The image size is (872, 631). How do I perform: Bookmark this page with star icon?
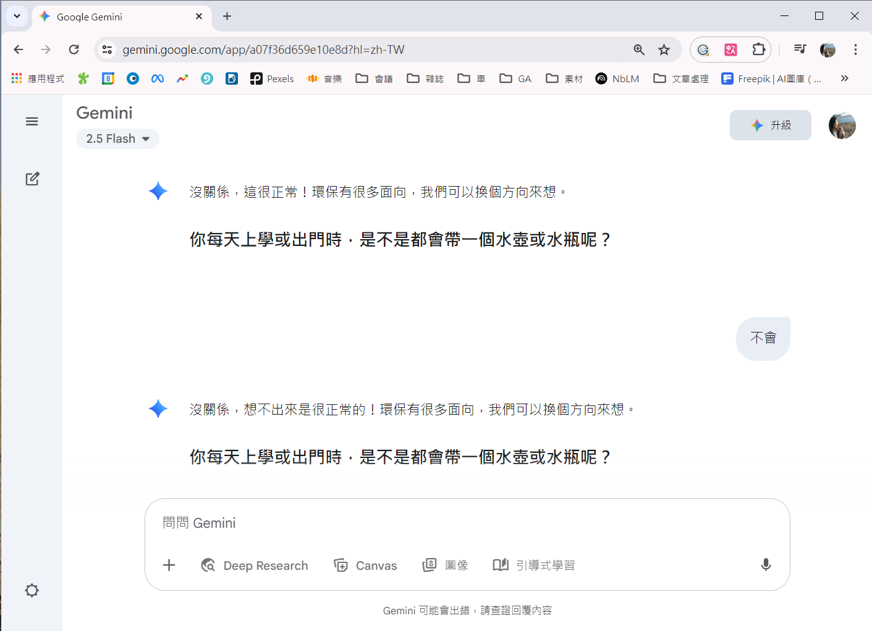click(664, 49)
